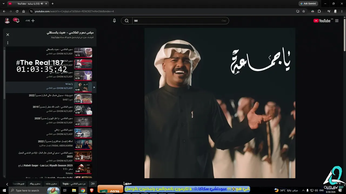Viewport: 346px width, 194px height.
Task: Open the YouTube hamburger guide menu
Action: point(337,21)
